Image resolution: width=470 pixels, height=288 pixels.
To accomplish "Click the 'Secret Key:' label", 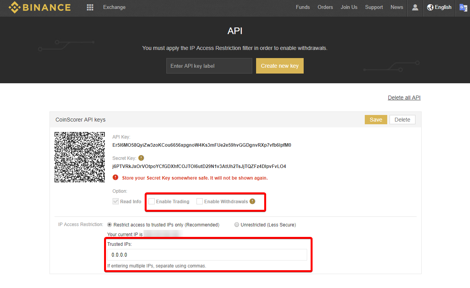I will 124,158.
